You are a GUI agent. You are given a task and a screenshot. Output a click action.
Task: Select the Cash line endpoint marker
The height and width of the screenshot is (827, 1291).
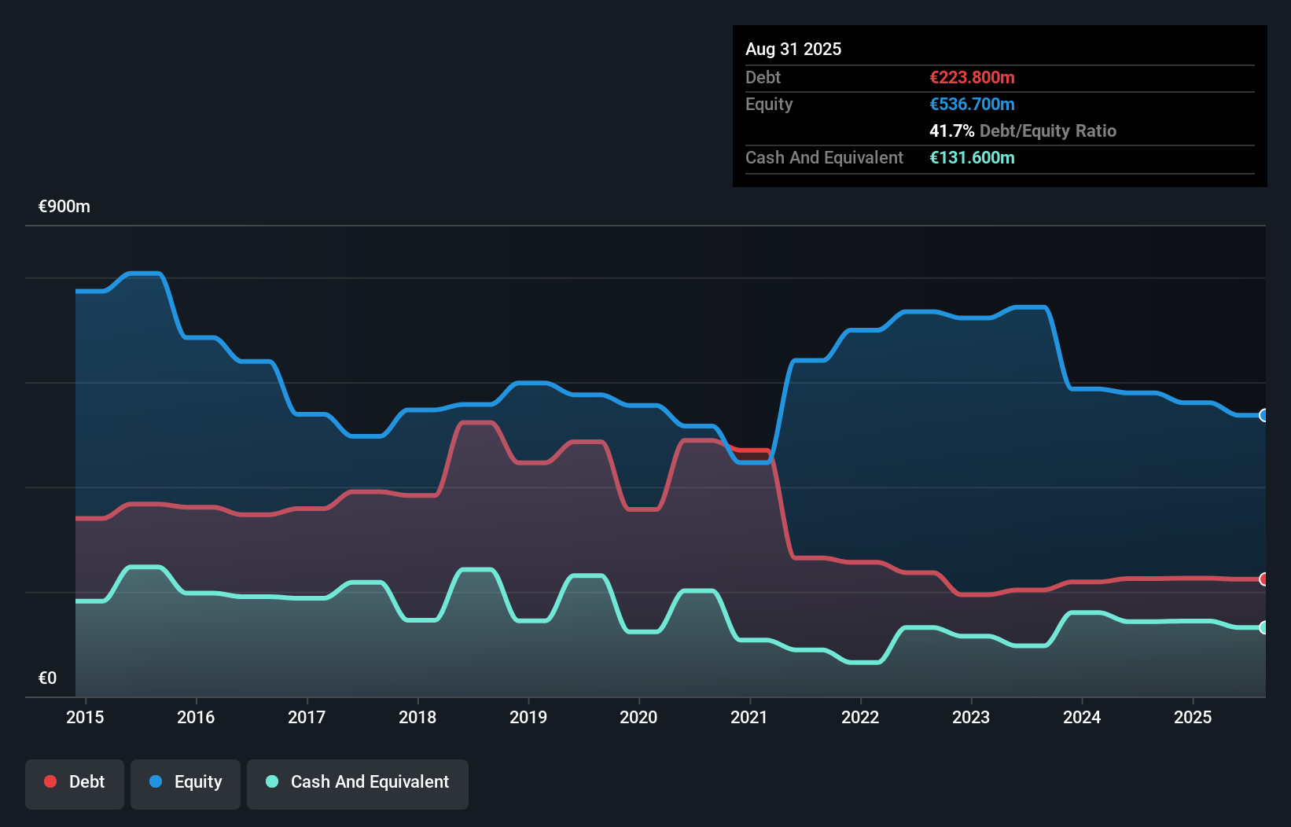click(x=1263, y=627)
